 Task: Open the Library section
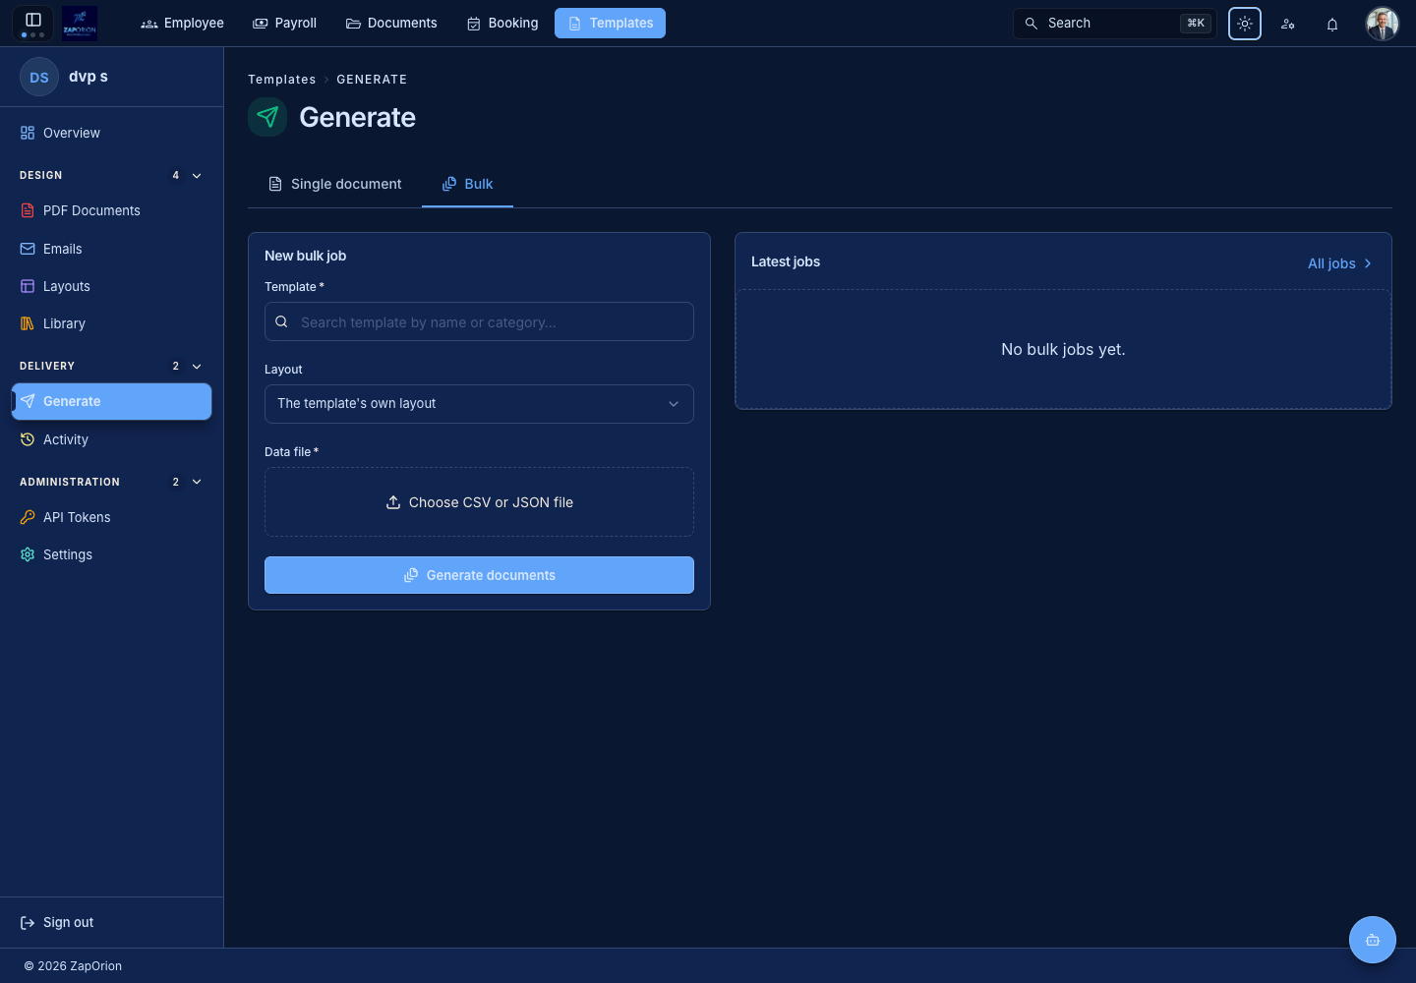[x=111, y=323]
